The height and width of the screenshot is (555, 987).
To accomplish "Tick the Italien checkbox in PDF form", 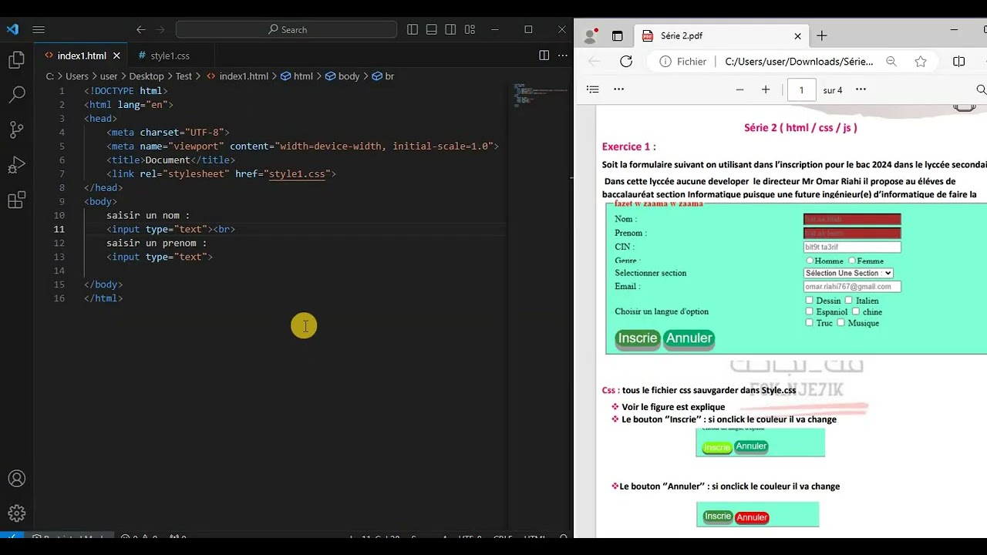I will pyautogui.click(x=848, y=301).
